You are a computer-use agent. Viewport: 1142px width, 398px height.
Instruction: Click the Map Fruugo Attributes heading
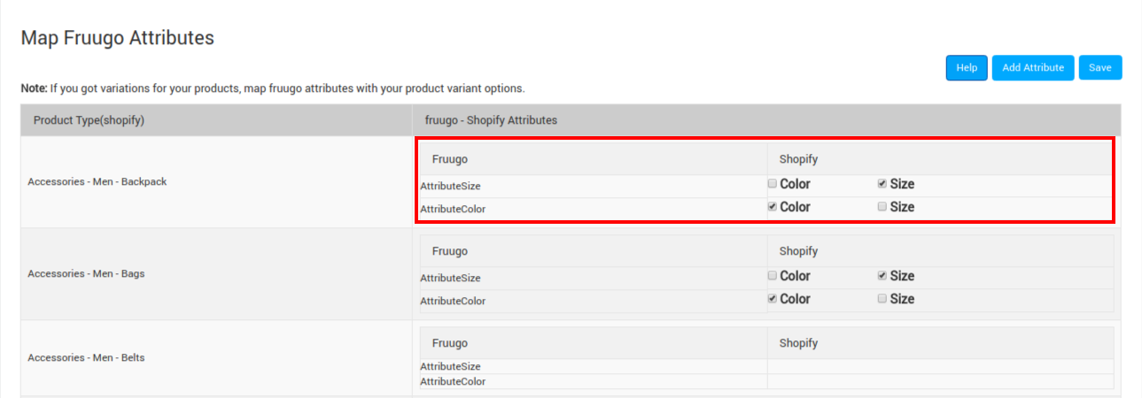(x=117, y=38)
